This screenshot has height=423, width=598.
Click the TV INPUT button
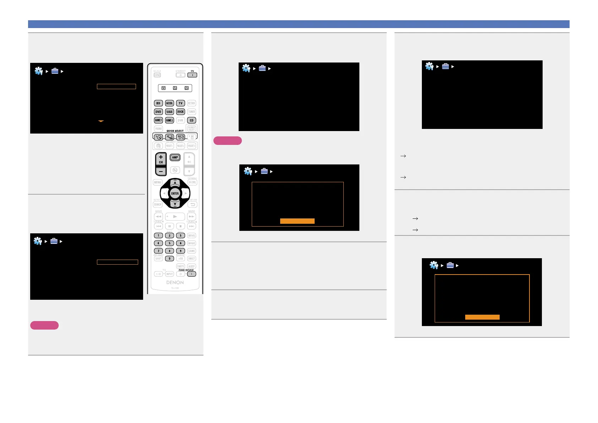(x=169, y=274)
